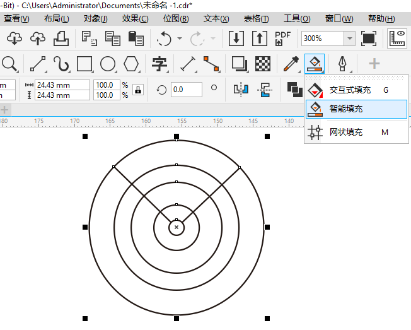Screen dimensions: 411x330
Task: Toggle full-screen preview icon
Action: (x=369, y=38)
